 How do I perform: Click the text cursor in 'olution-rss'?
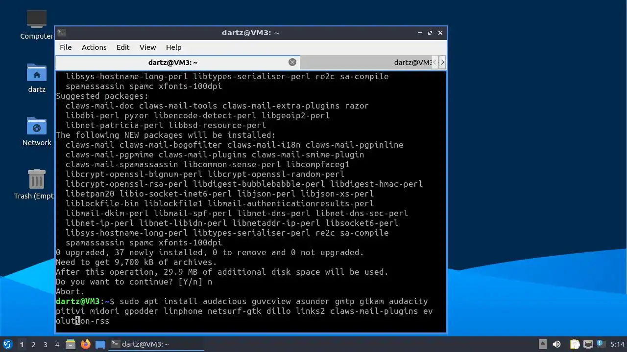(x=78, y=321)
